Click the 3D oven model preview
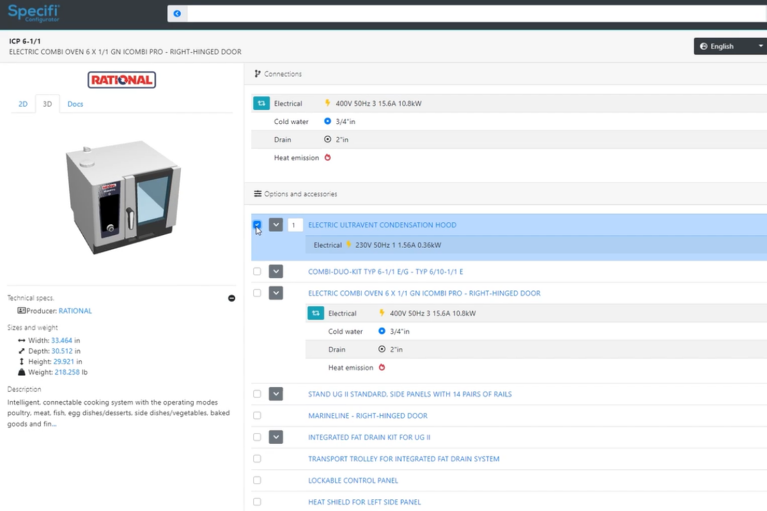Viewport: 767px width, 511px height. pyautogui.click(x=123, y=198)
